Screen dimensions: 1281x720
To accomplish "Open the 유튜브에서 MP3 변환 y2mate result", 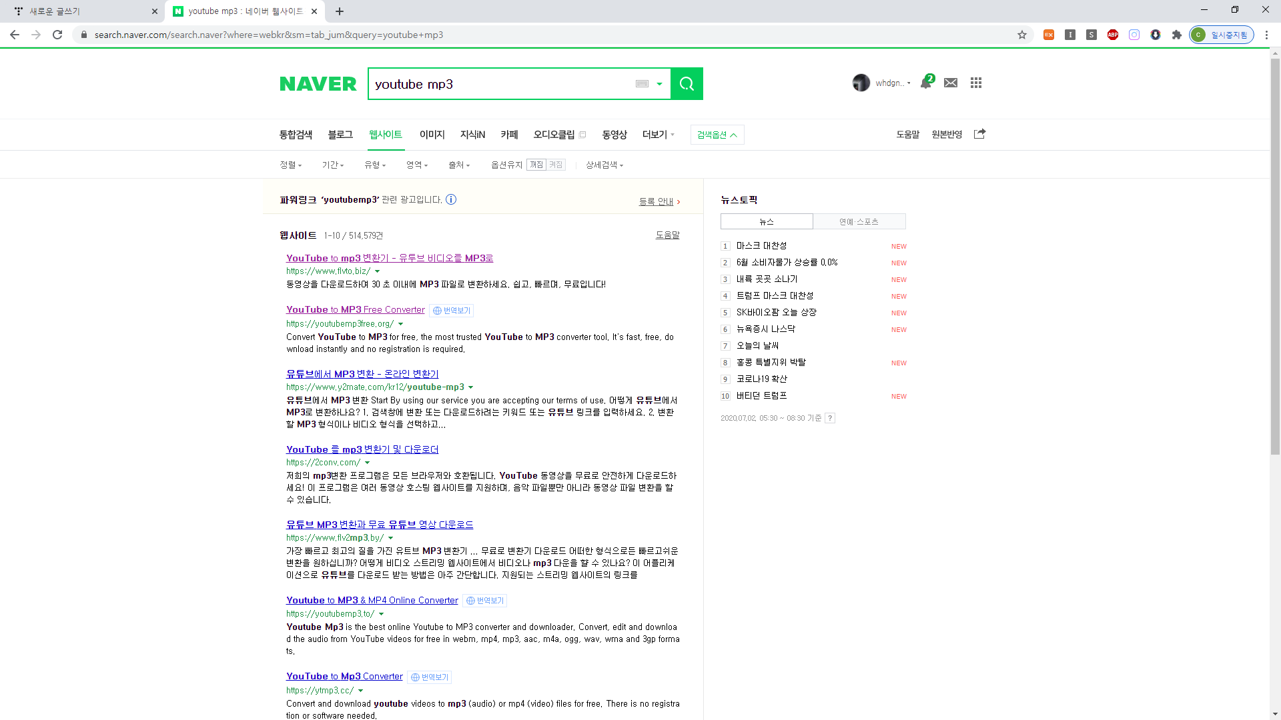I will pyautogui.click(x=362, y=374).
